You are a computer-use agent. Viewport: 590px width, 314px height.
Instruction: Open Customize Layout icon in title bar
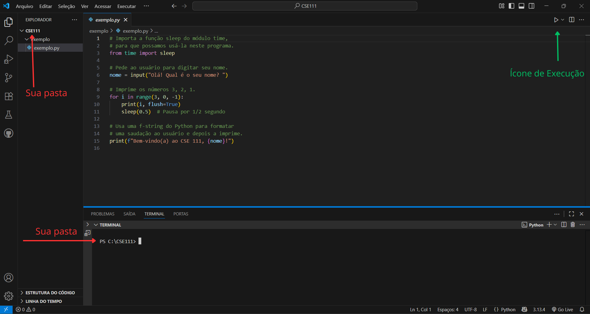point(502,6)
